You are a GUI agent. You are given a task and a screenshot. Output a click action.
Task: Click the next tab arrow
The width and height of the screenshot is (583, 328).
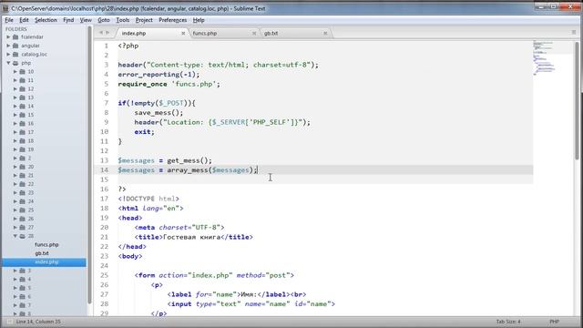(x=107, y=33)
